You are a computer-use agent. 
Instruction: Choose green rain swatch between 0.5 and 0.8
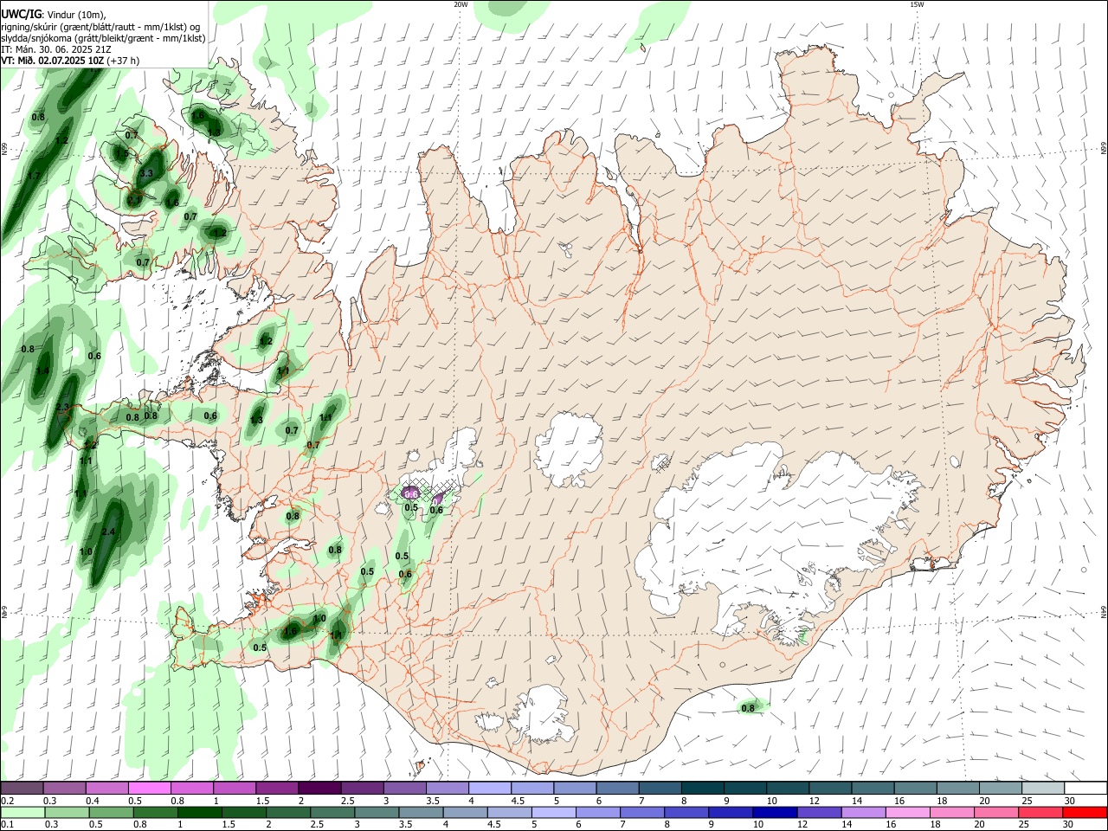click(x=111, y=813)
